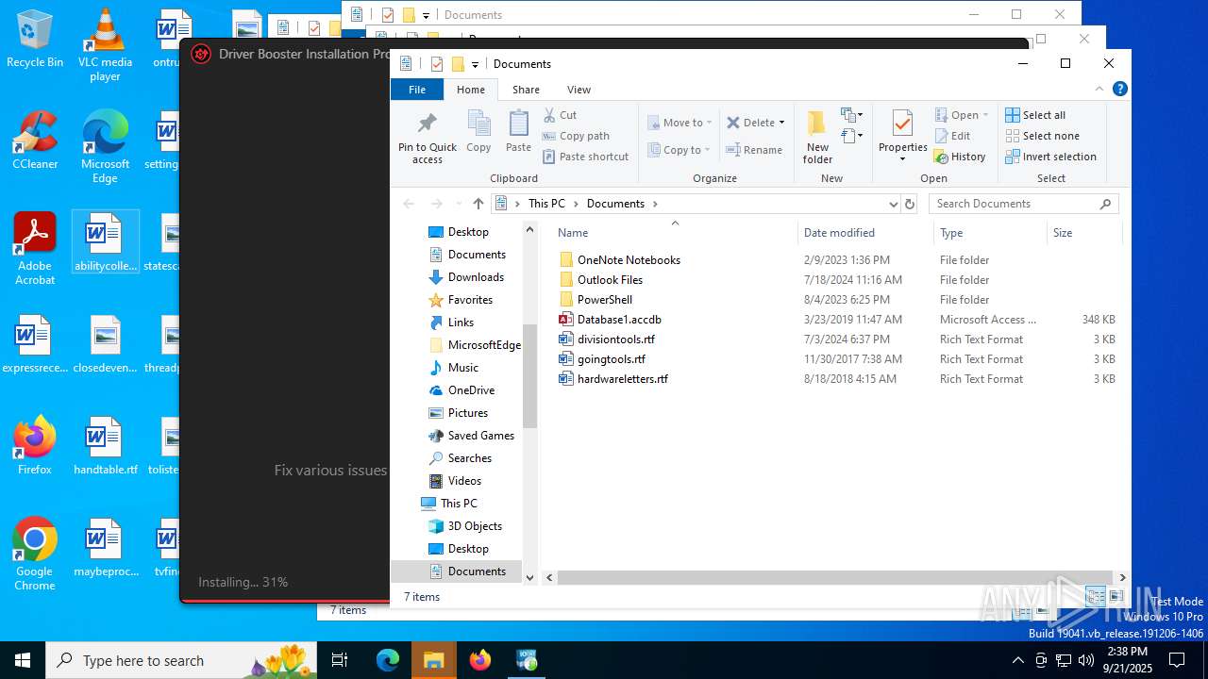Click Select none in ribbon
Screen dimensions: 1208x679
(x=1042, y=136)
